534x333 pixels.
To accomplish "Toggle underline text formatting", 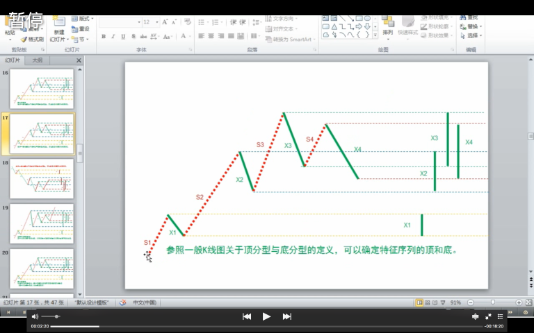I will [x=123, y=36].
